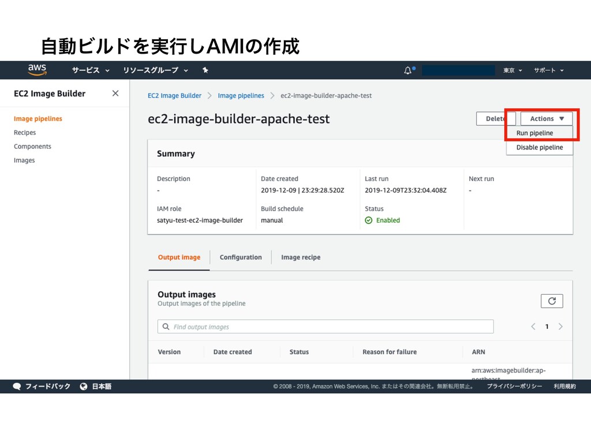The width and height of the screenshot is (591, 443).
Task: Sort by Status column header
Action: 299,352
